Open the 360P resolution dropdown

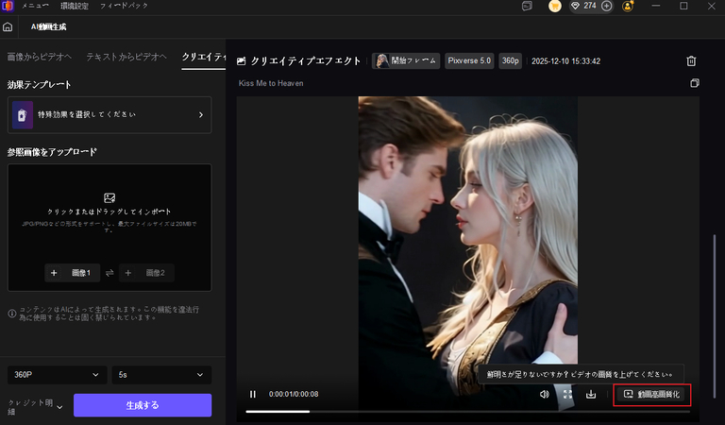57,375
